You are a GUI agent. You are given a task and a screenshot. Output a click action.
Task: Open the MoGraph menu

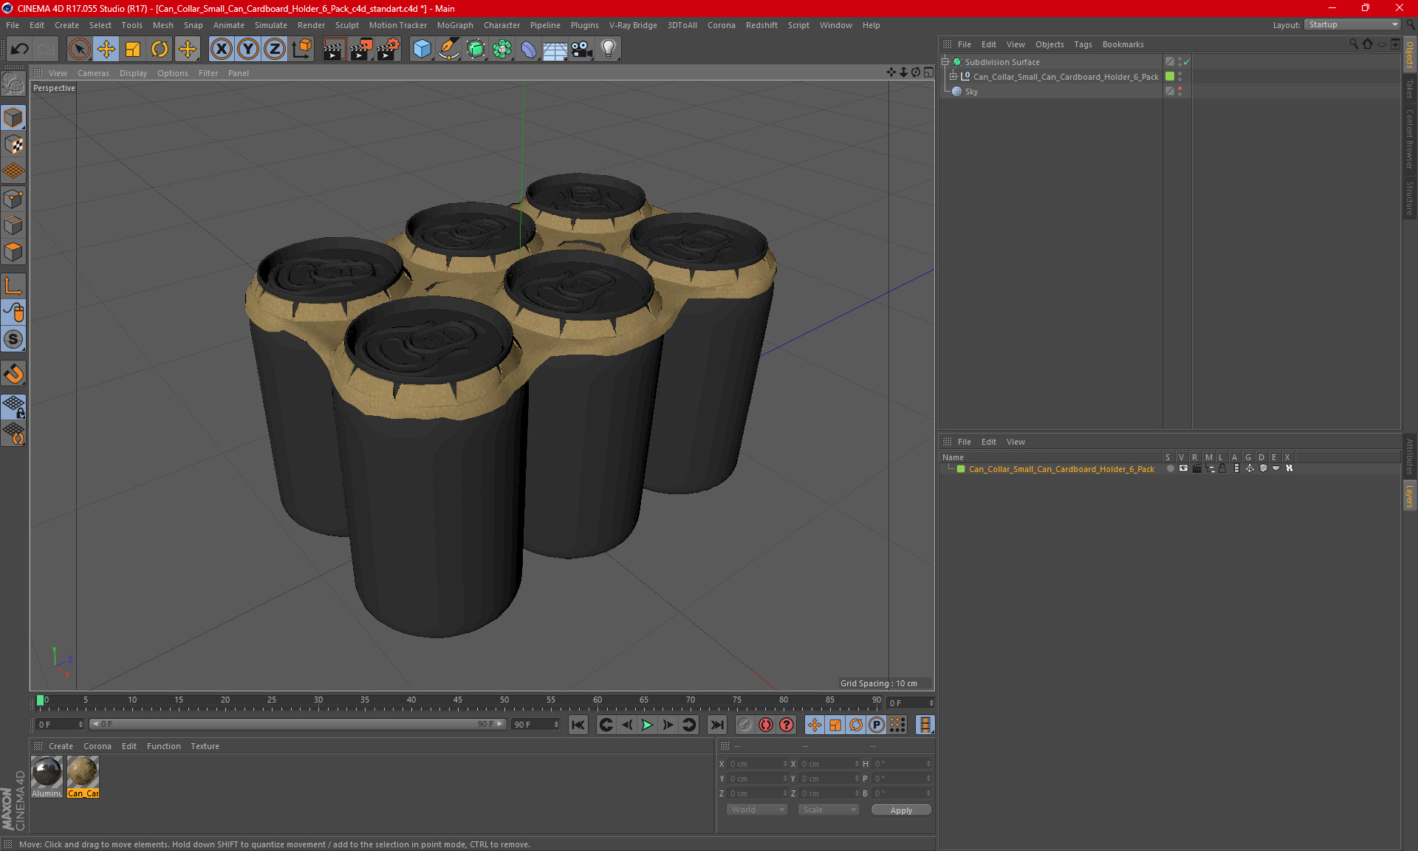pyautogui.click(x=455, y=25)
